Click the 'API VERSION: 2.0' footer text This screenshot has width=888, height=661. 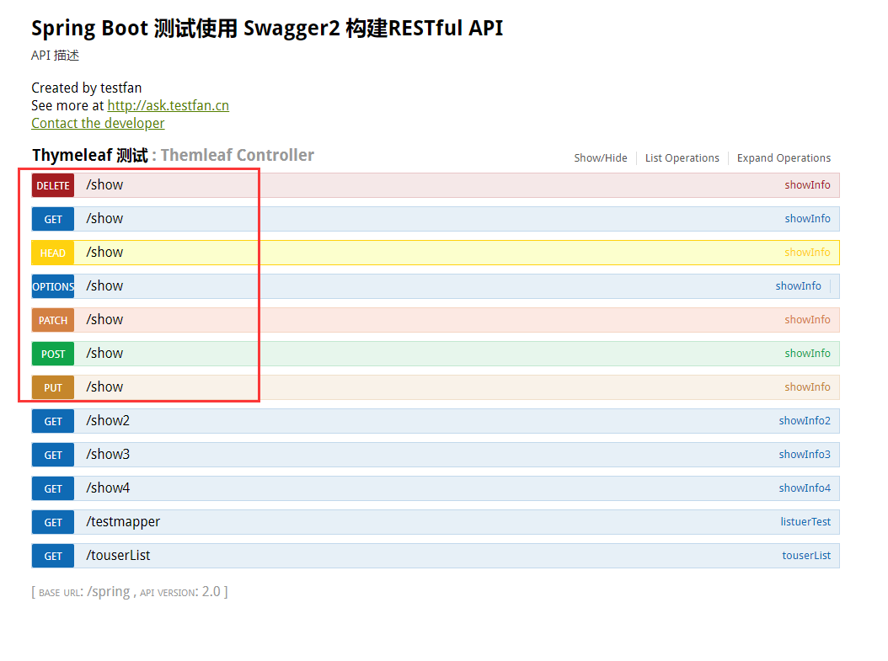pyautogui.click(x=180, y=592)
